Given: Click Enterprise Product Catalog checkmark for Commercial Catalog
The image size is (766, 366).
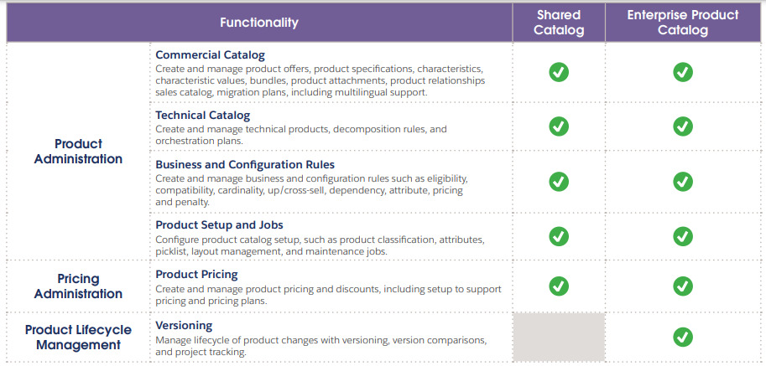Looking at the screenshot, I should click(x=683, y=72).
